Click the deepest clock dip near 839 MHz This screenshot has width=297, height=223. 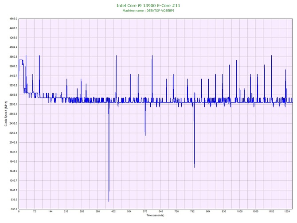click(109, 201)
